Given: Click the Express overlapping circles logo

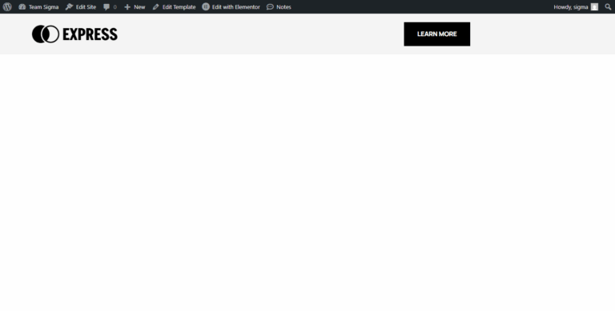Looking at the screenshot, I should pyautogui.click(x=46, y=34).
